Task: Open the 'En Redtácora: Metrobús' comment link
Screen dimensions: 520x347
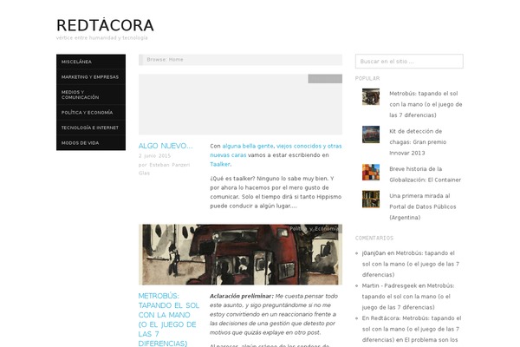Action: coord(411,329)
